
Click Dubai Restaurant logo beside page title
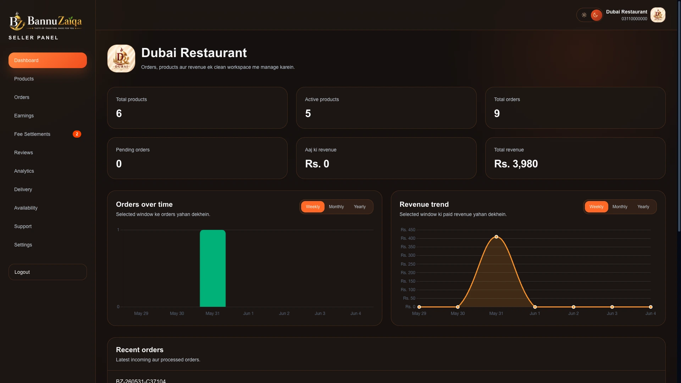pyautogui.click(x=121, y=59)
